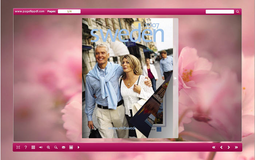255x160 pixels.
Task: Click the top-right search magnifier button
Action: click(238, 12)
